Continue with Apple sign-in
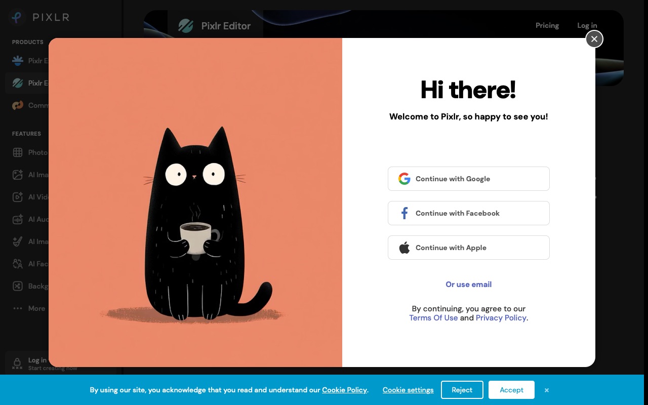The width and height of the screenshot is (648, 405). pos(468,248)
